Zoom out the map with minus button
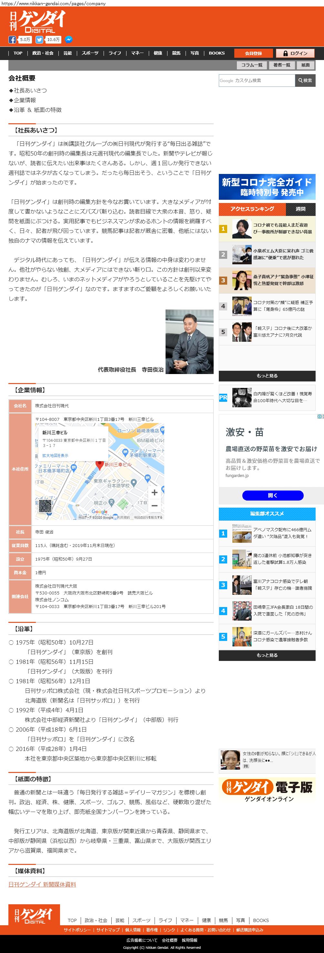This screenshot has width=324, height=953. click(x=155, y=505)
